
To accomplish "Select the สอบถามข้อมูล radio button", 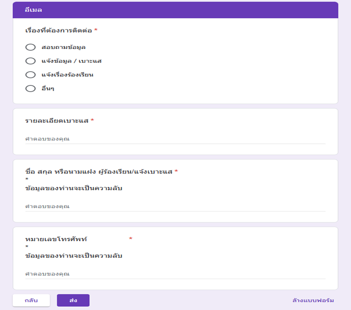I will [31, 47].
